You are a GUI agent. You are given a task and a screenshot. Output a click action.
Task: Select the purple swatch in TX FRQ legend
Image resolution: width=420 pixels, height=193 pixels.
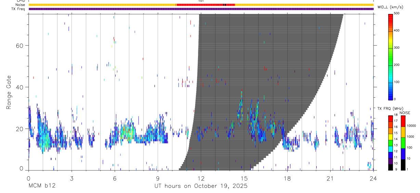click(390, 161)
